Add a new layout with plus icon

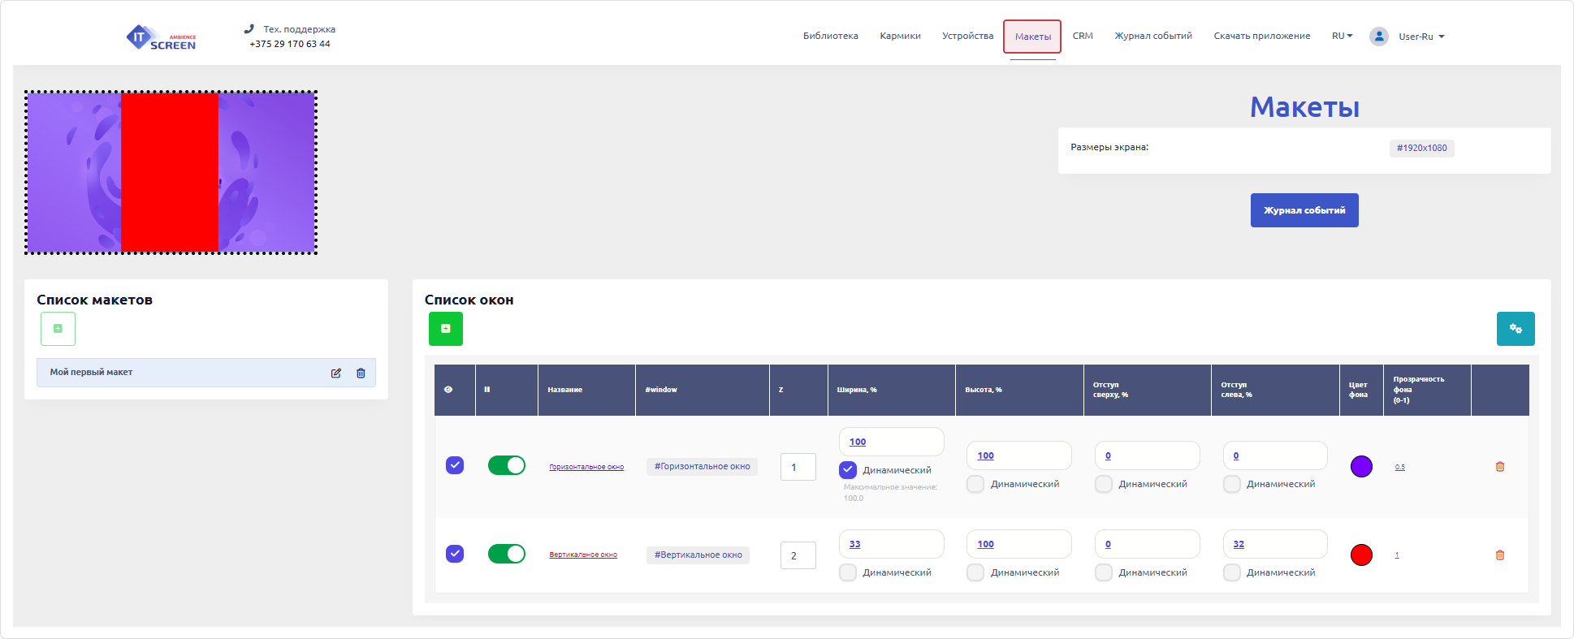(58, 329)
